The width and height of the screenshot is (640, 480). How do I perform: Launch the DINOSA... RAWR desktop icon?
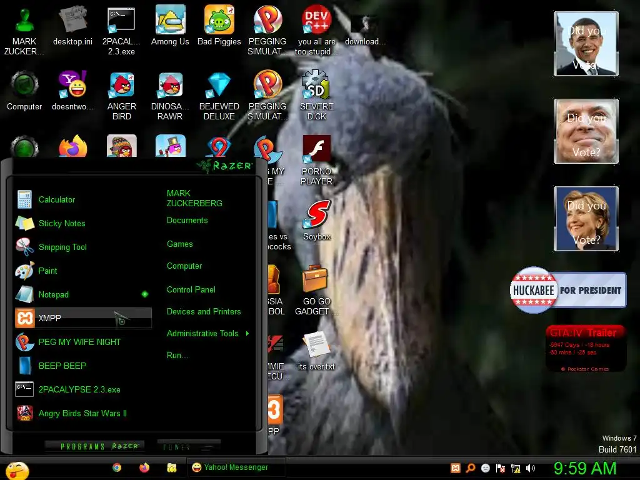coord(170,96)
